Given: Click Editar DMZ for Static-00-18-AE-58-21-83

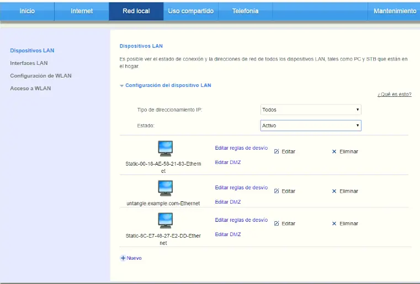Looking at the screenshot, I should click(228, 162).
